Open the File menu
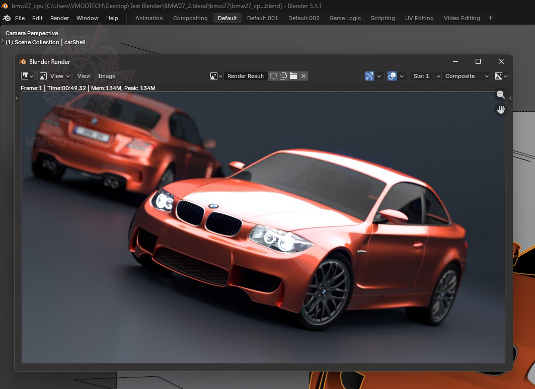The image size is (535, 389). coord(20,18)
